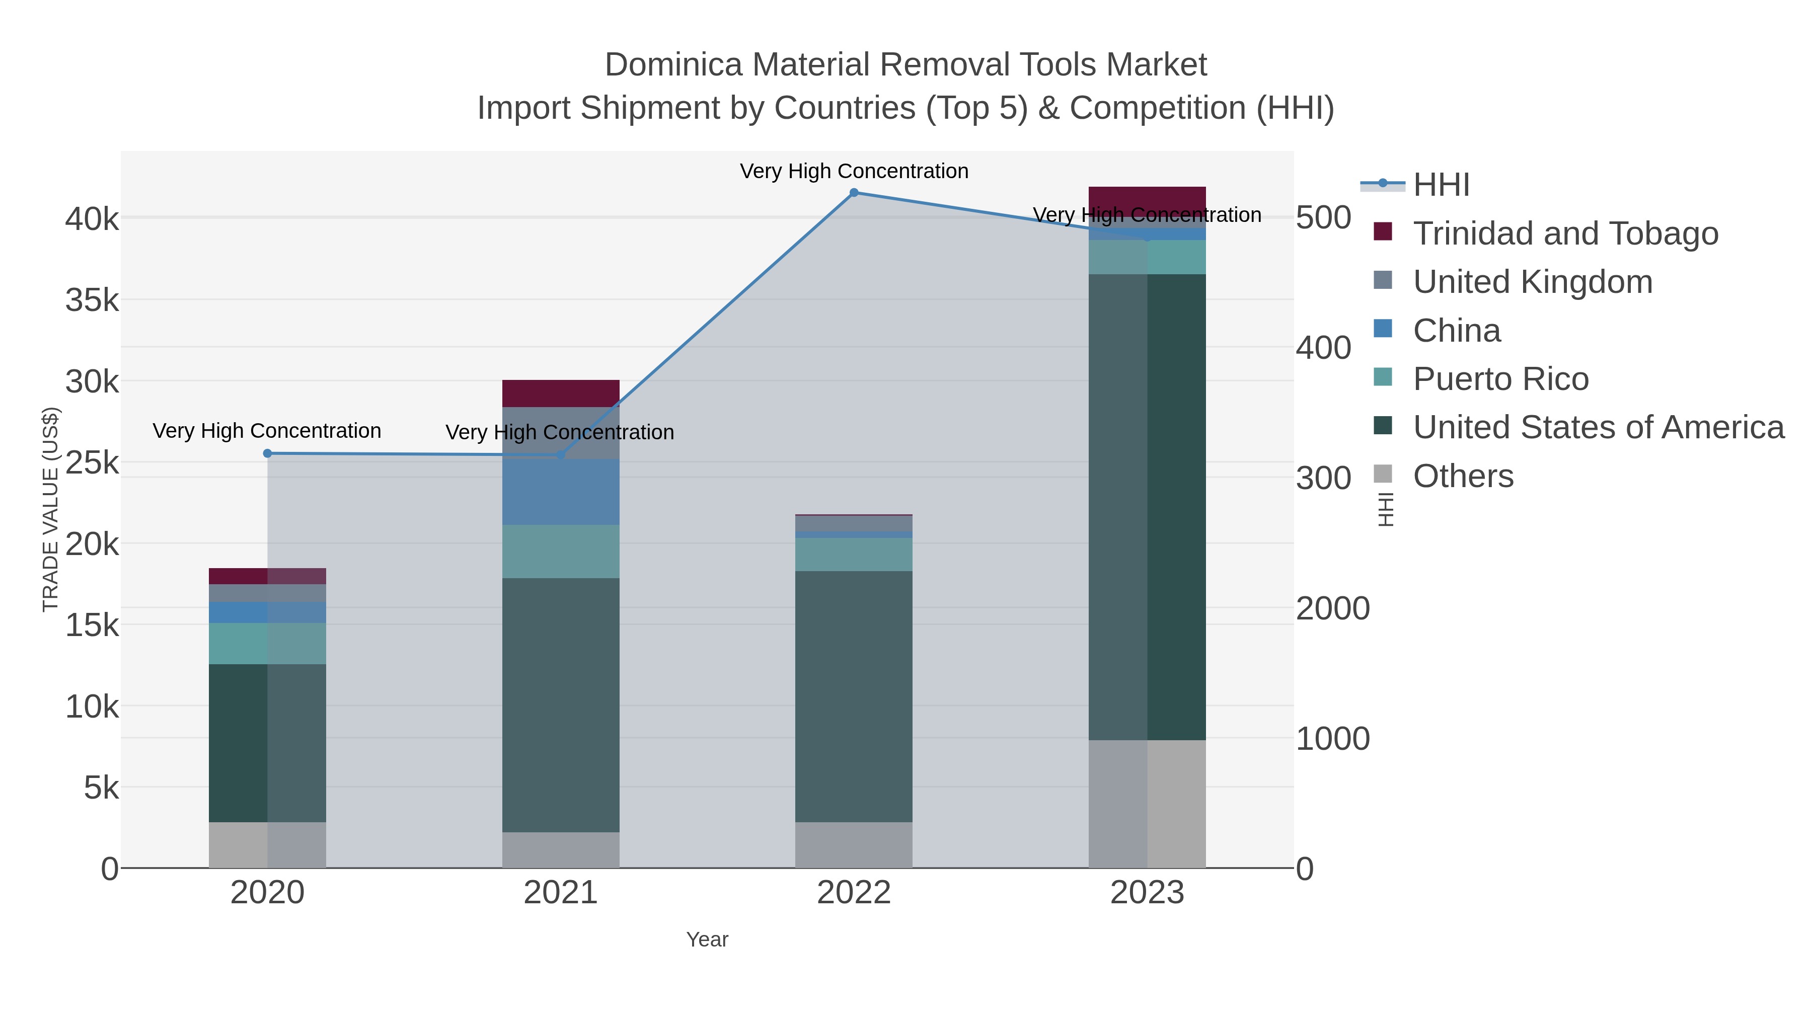Click the TRADE VALUE (US$) axis title
This screenshot has height=1019, width=1812.
pyautogui.click(x=51, y=509)
